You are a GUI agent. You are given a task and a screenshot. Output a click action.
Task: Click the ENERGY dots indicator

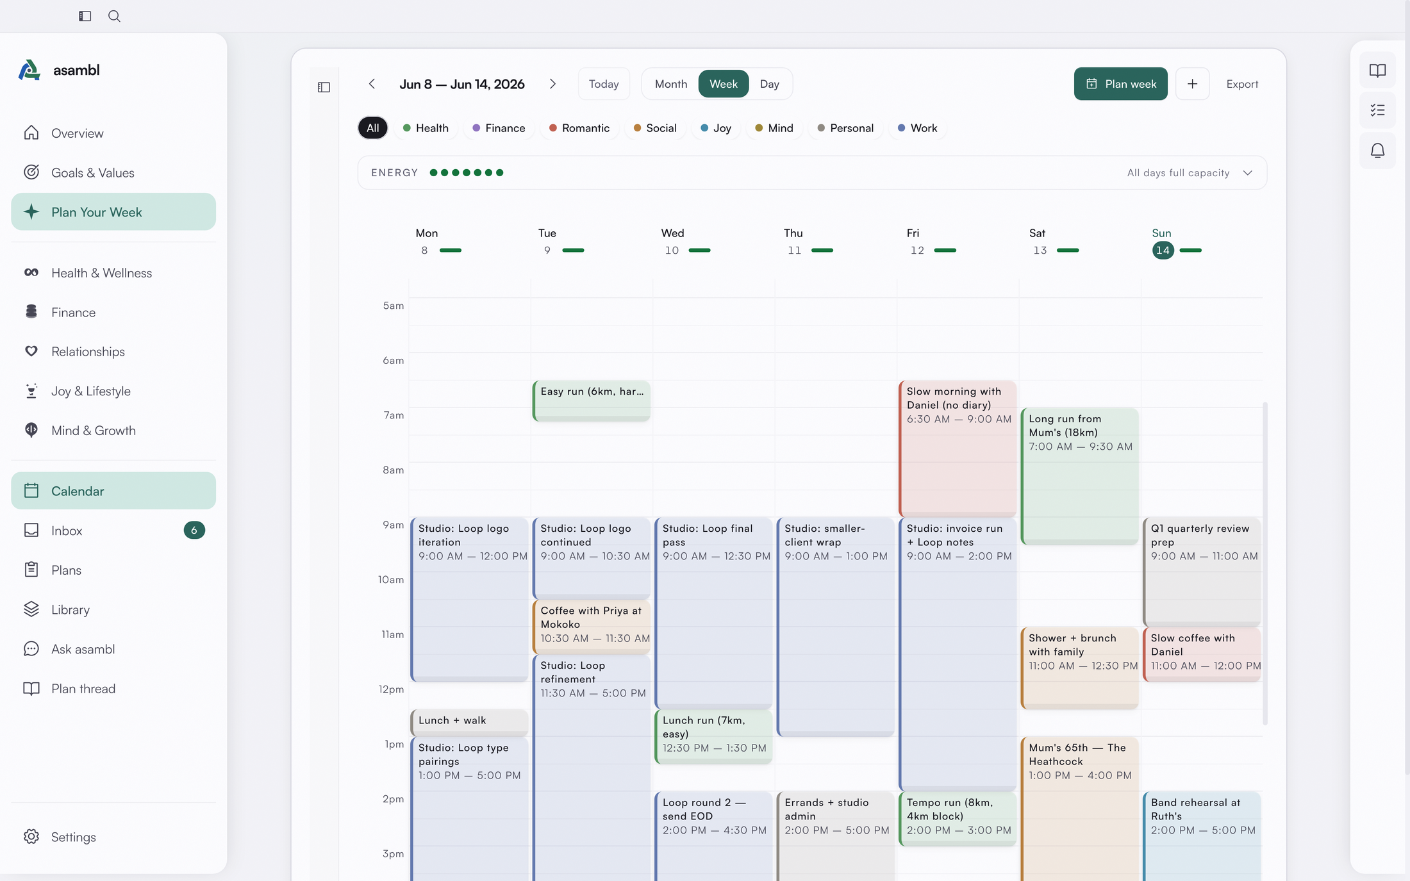(467, 173)
